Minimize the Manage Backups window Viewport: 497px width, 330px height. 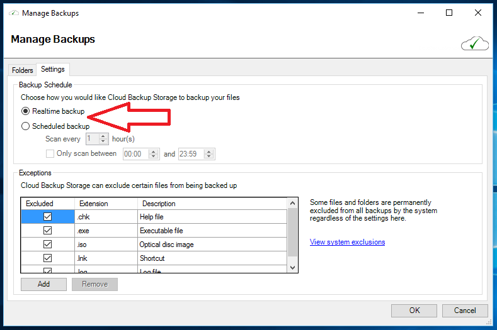point(421,13)
